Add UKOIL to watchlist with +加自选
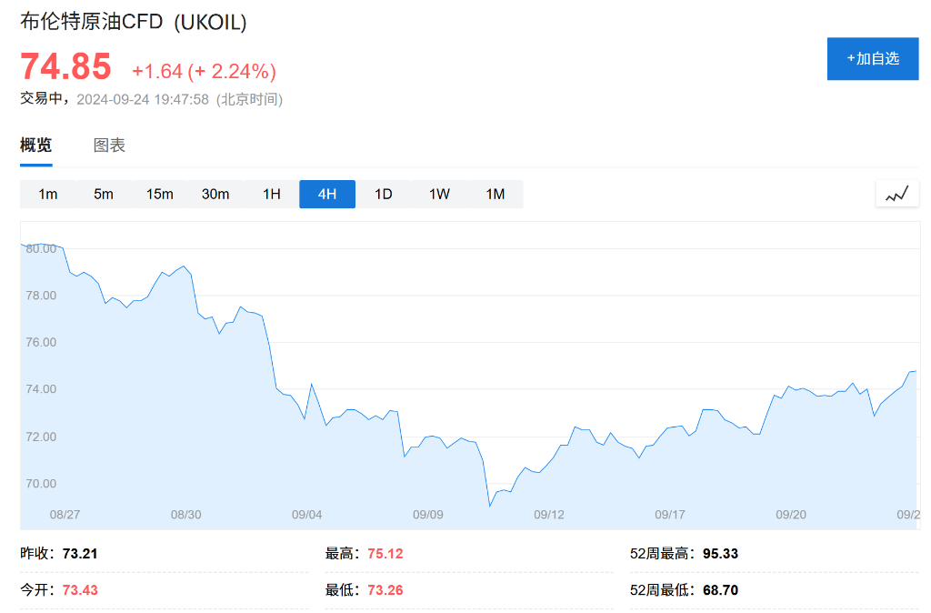 click(x=872, y=58)
